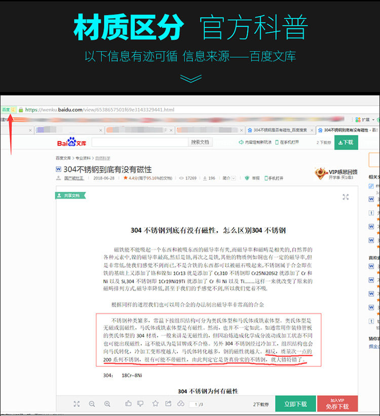This screenshot has width=380, height=416.
Task: Click the browser address bar URL
Action: click(100, 110)
